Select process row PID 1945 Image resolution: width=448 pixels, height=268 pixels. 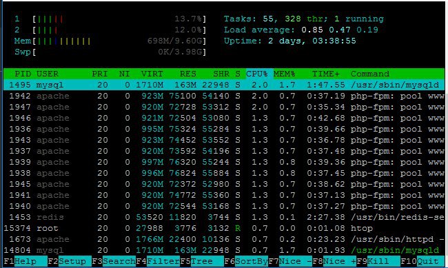pos(224,184)
